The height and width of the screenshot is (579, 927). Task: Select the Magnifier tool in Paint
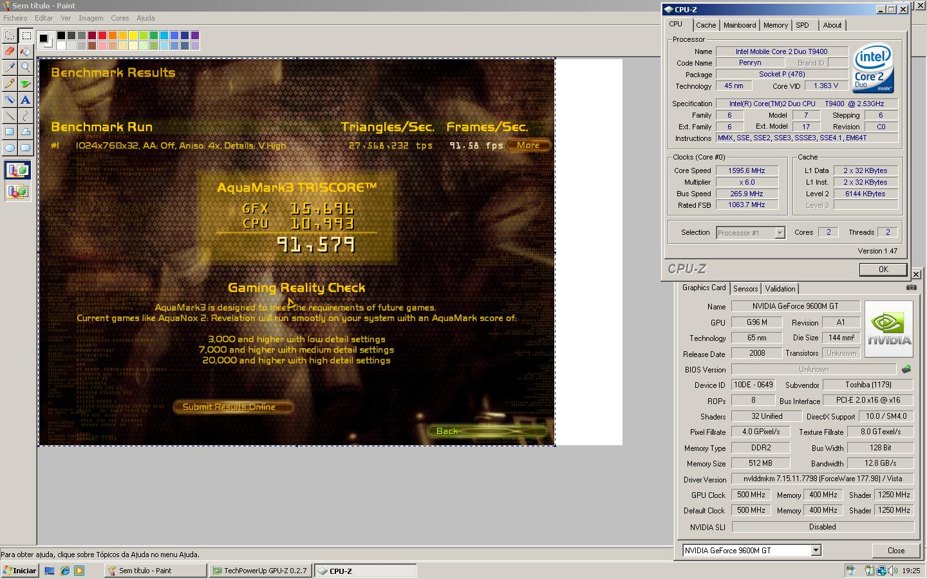tap(26, 68)
